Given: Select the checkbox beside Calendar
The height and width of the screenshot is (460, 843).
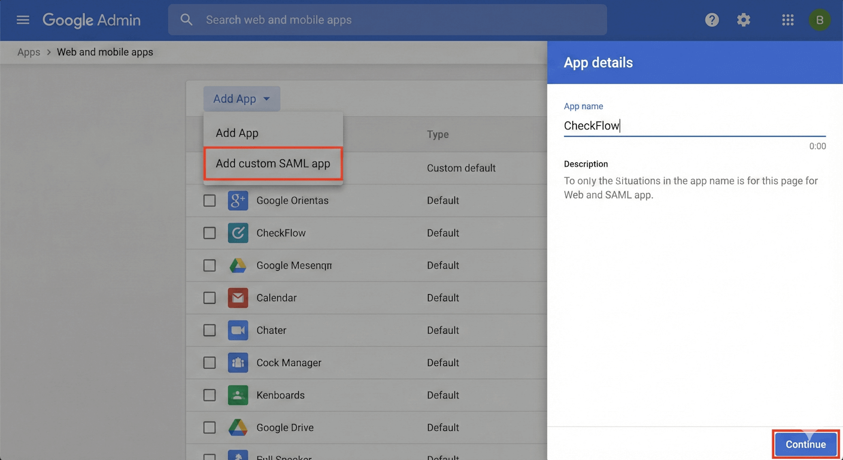Looking at the screenshot, I should (x=209, y=298).
